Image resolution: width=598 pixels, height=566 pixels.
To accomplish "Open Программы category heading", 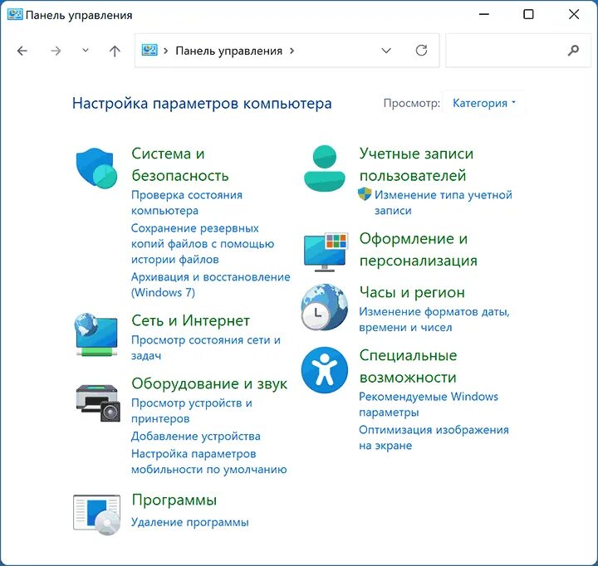I will point(174,500).
